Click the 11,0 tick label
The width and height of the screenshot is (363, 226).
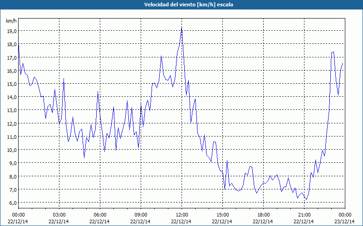[12, 137]
